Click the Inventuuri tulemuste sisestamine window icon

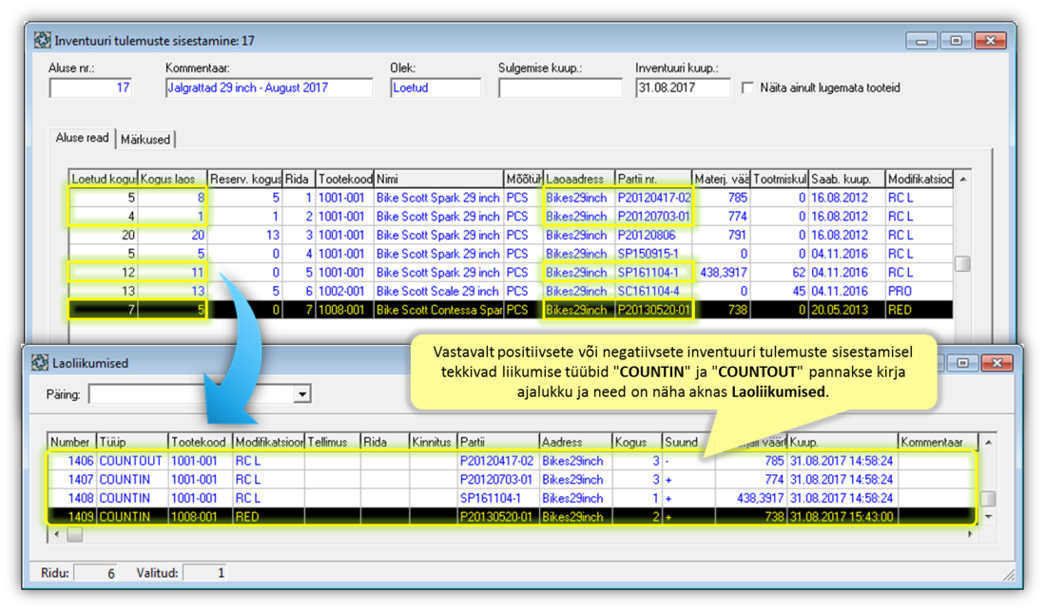42,41
